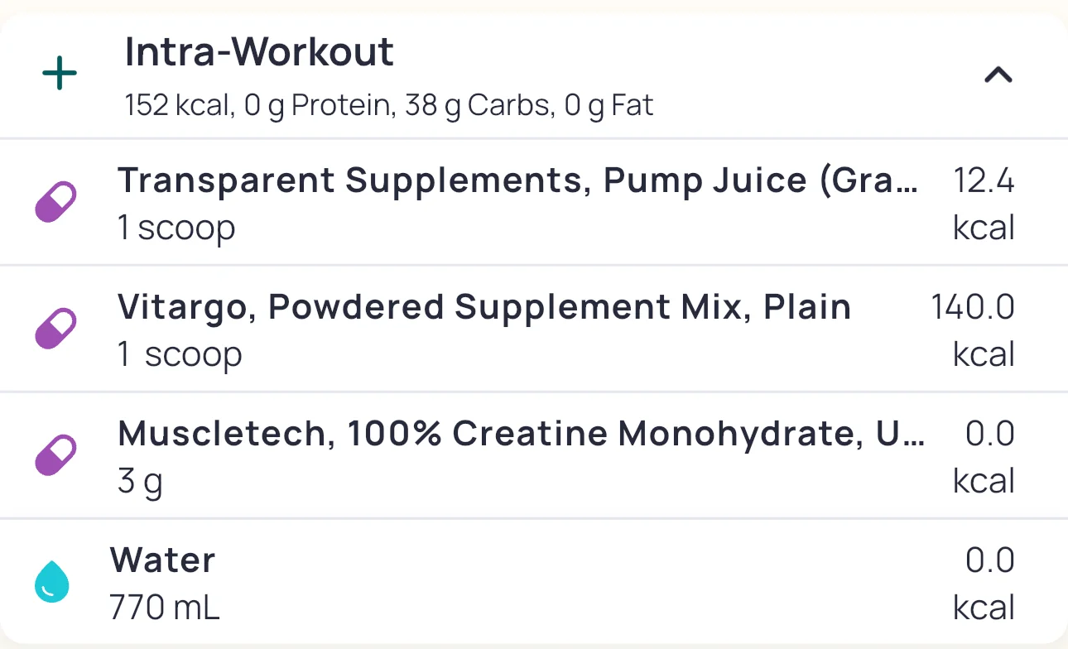The image size is (1068, 649).
Task: Tap the 770 mL water amount
Action: [x=165, y=608]
